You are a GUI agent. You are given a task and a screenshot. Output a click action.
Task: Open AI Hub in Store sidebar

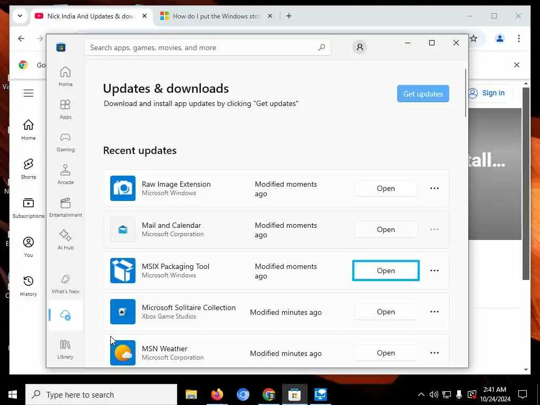tap(65, 240)
